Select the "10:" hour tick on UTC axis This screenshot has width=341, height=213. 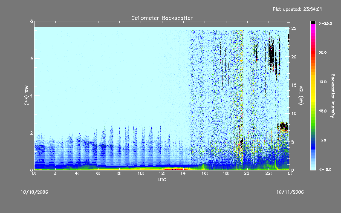pyautogui.click(x=141, y=173)
